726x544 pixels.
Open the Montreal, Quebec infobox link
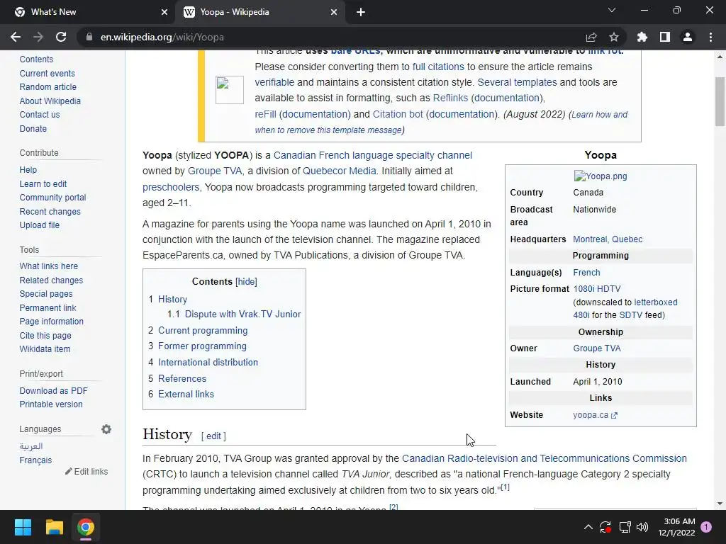tap(608, 239)
